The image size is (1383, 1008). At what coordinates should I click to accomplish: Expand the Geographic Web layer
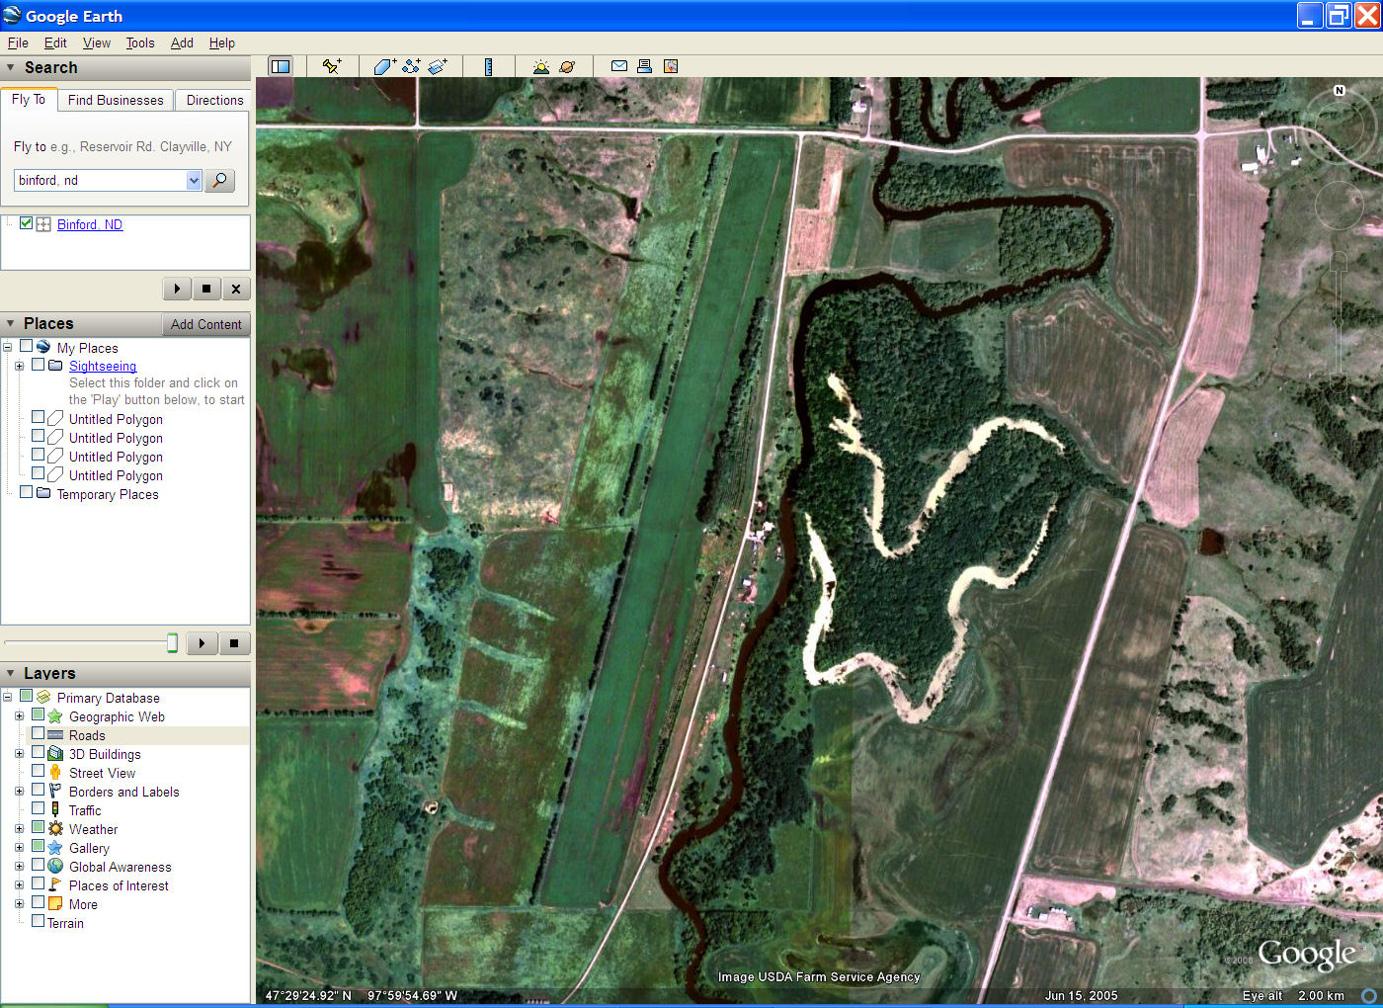click(x=19, y=716)
